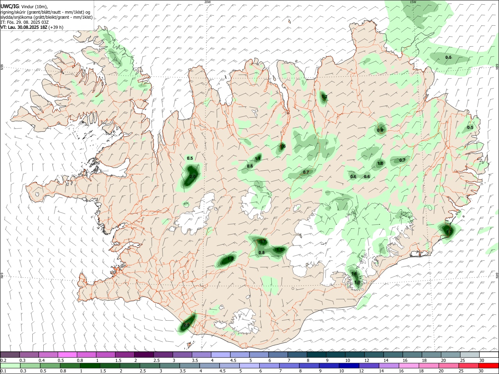
Task: Click the '0.2' label under the top legend row
Action: (x=3, y=360)
